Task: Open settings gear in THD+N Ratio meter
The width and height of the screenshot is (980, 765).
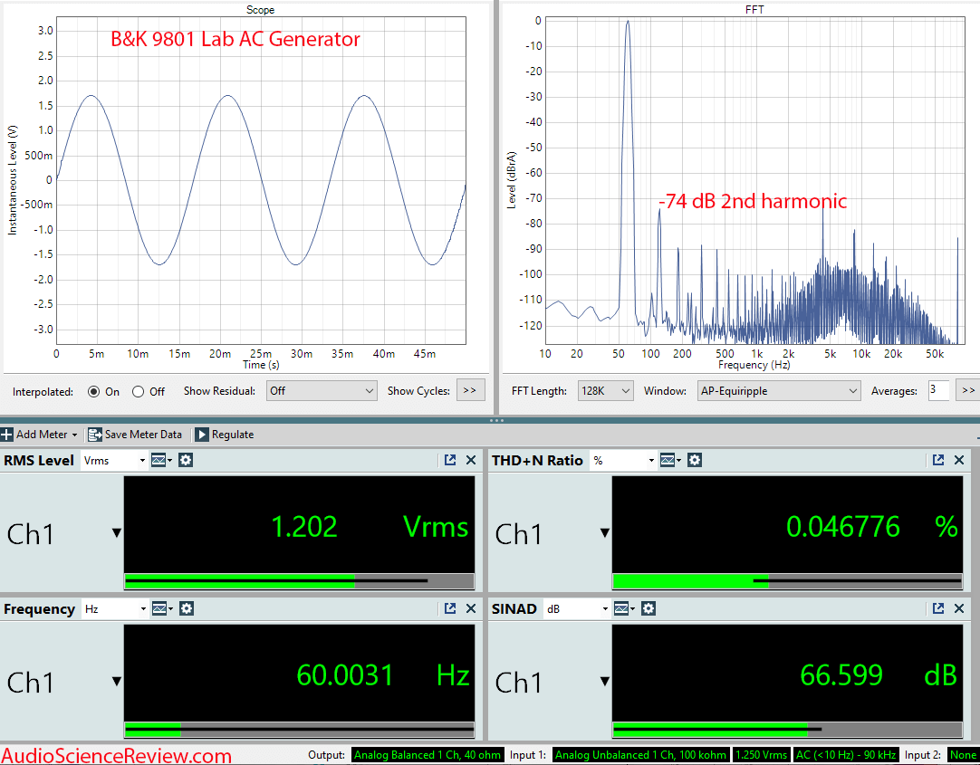Action: click(695, 460)
